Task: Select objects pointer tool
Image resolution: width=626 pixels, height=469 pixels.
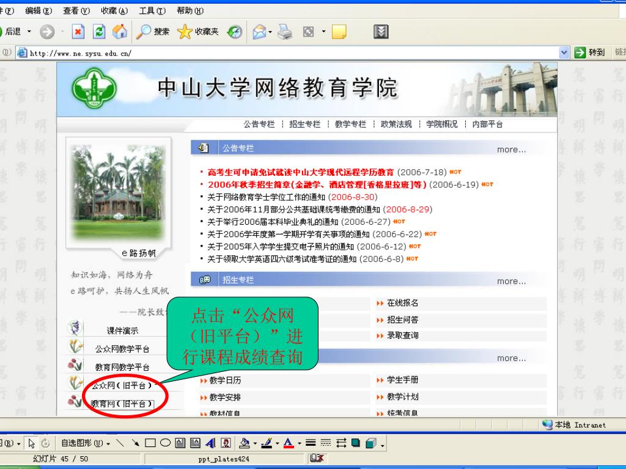Action: tap(32, 443)
